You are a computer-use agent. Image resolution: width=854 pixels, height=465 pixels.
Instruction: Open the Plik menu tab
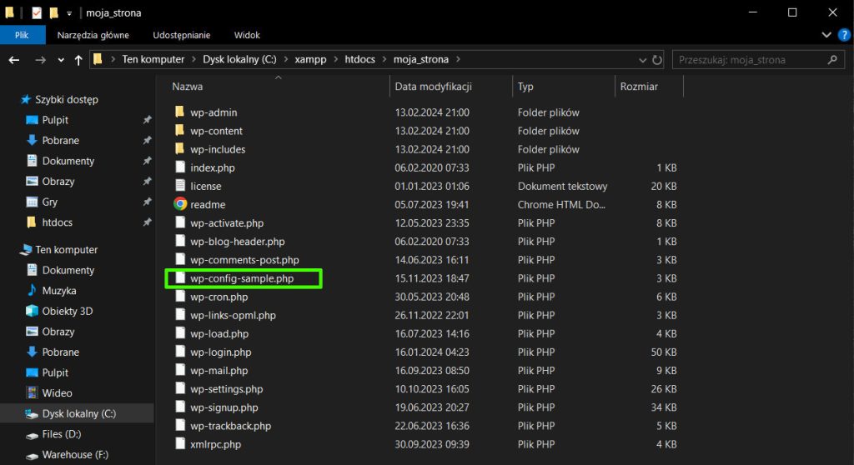pos(22,35)
